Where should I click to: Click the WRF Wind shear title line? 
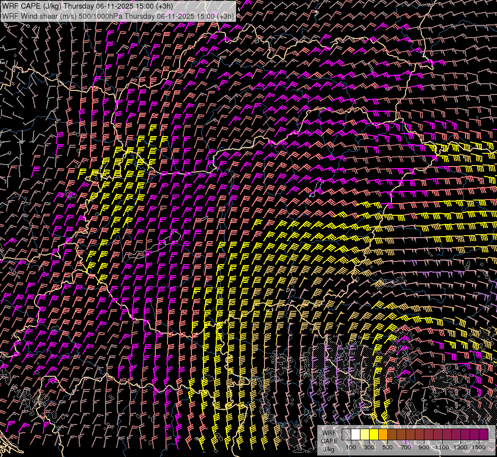118,16
